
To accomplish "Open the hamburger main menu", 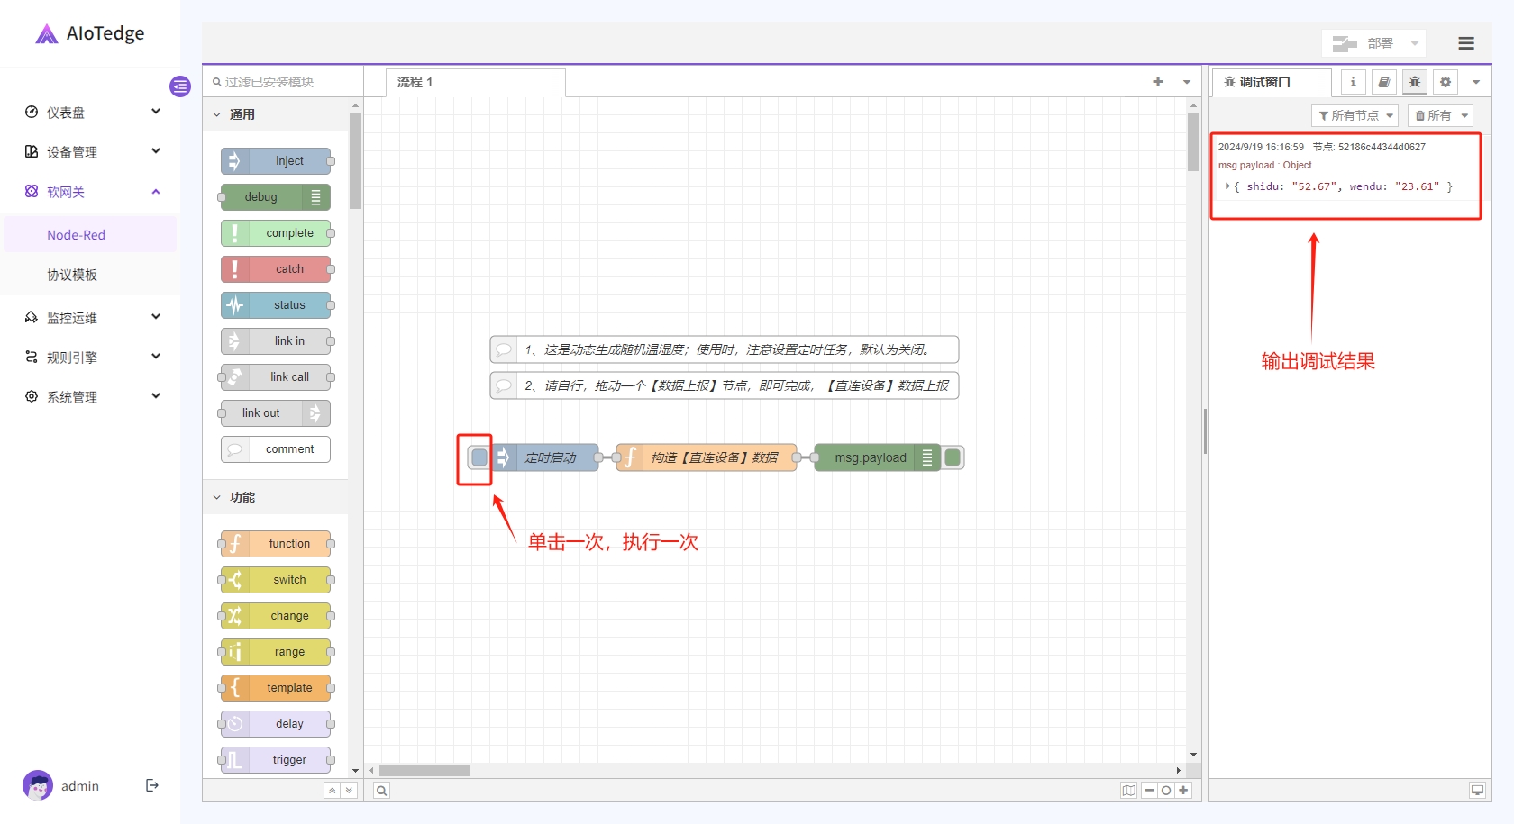I will click(x=1466, y=43).
